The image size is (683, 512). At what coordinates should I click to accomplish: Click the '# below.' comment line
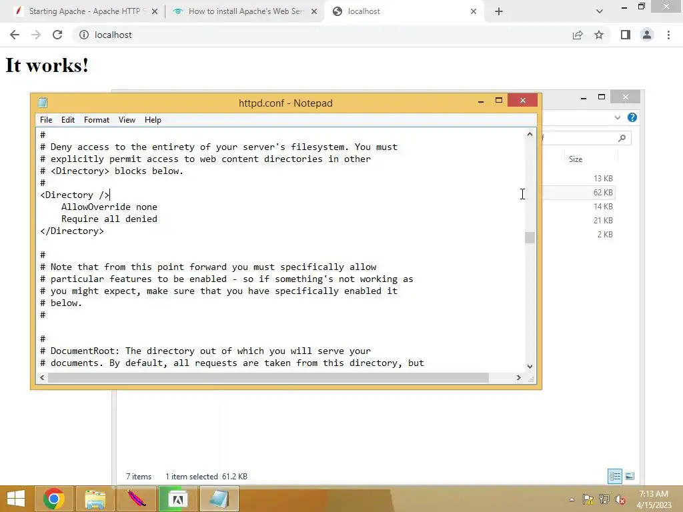coord(61,303)
